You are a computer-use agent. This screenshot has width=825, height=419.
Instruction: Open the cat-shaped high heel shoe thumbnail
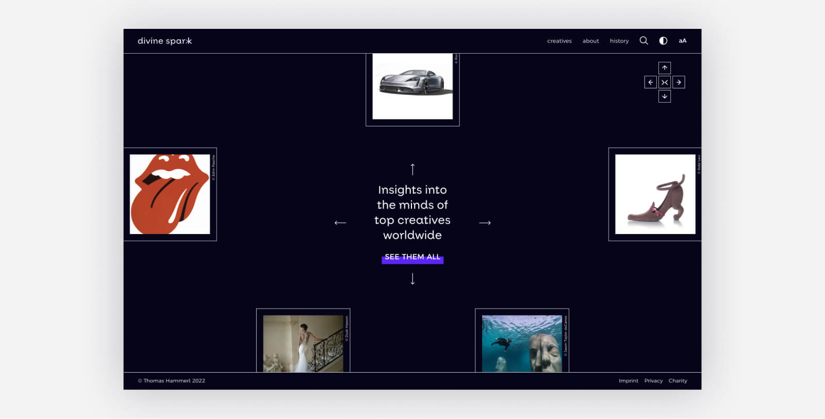point(655,194)
